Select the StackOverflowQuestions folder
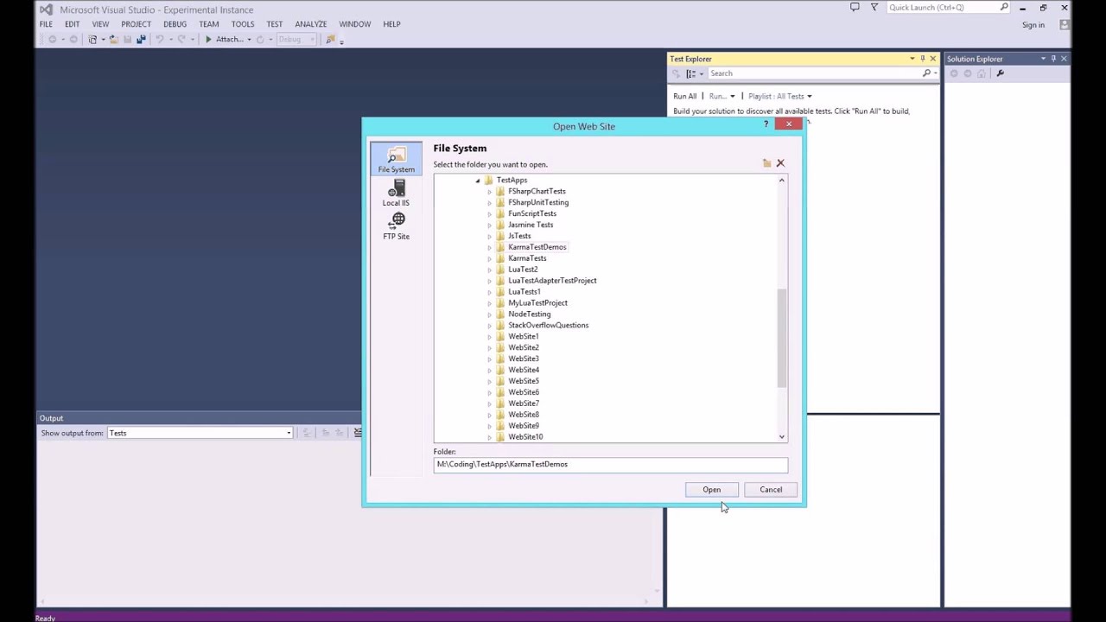Image resolution: width=1106 pixels, height=622 pixels. click(548, 326)
